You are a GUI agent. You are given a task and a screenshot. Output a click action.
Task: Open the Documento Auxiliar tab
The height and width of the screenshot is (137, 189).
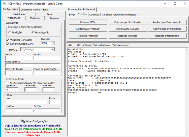pos(30,10)
